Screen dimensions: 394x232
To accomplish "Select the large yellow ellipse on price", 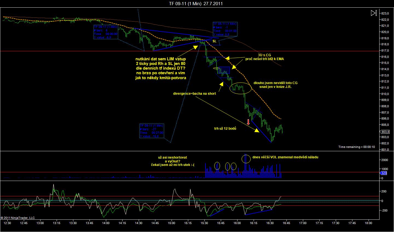I will pyautogui.click(x=241, y=88).
